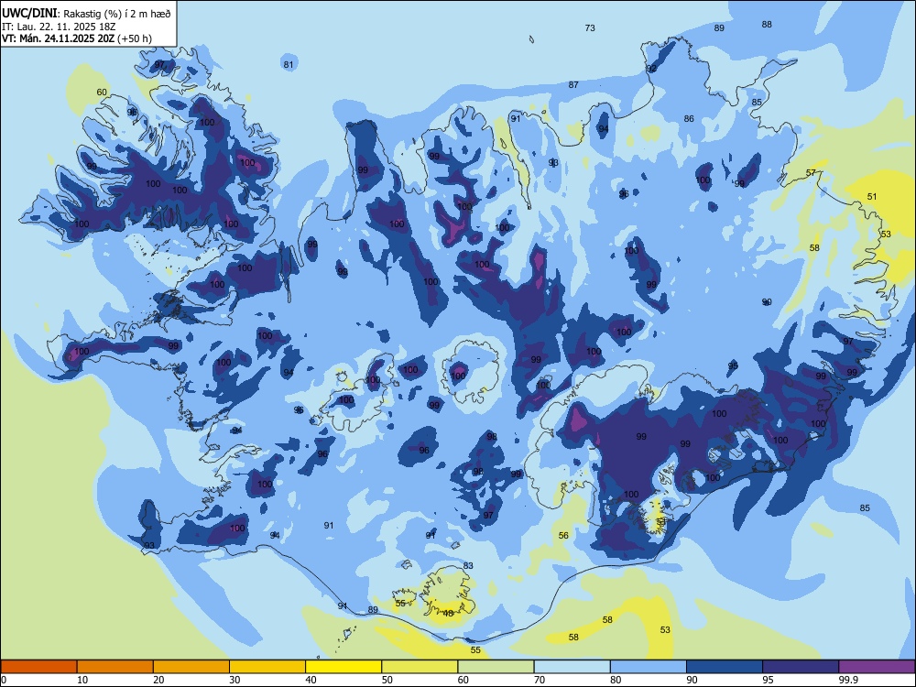This screenshot has width=916, height=687.
Task: Click the map value '88' on the map
Action: coord(767,24)
